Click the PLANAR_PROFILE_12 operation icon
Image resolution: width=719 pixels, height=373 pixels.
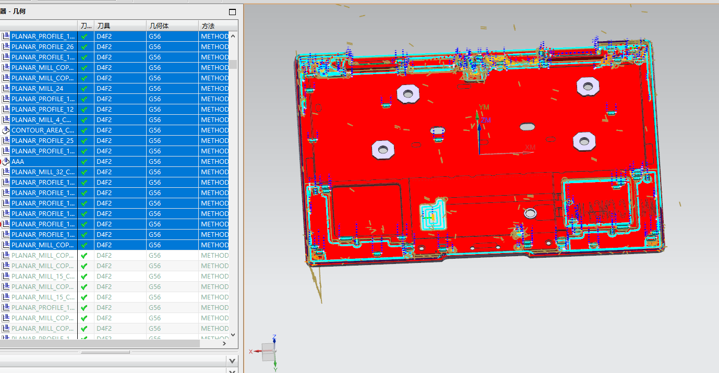pos(6,110)
